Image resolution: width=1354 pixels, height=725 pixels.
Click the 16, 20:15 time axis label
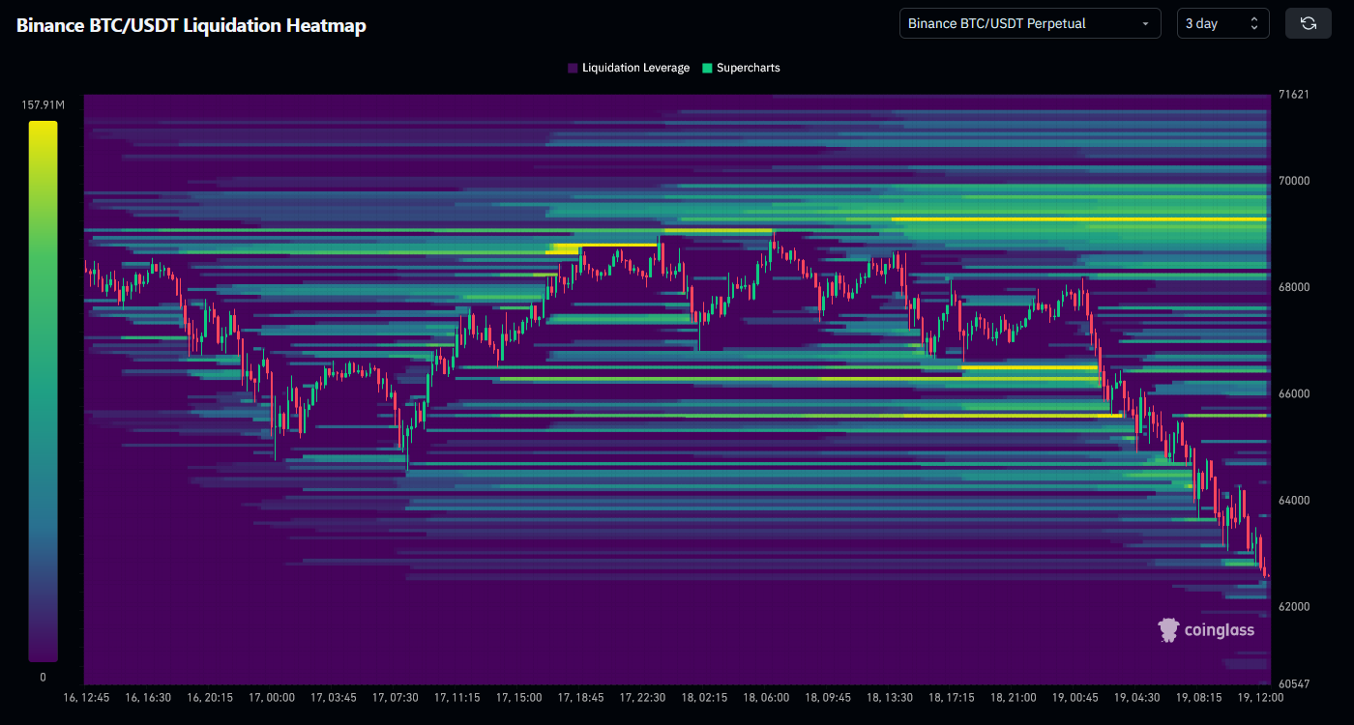pyautogui.click(x=210, y=697)
